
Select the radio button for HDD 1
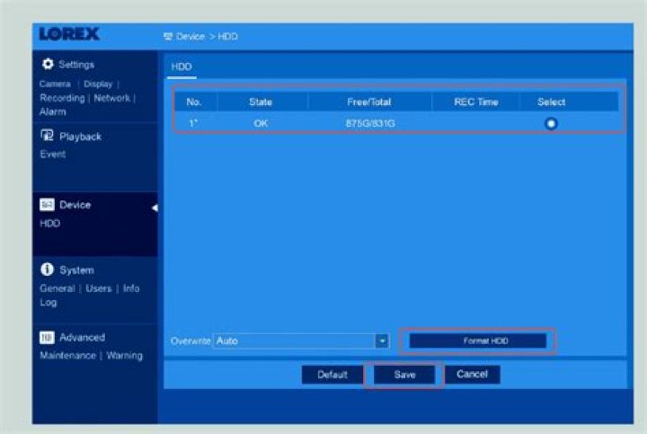[x=551, y=123]
